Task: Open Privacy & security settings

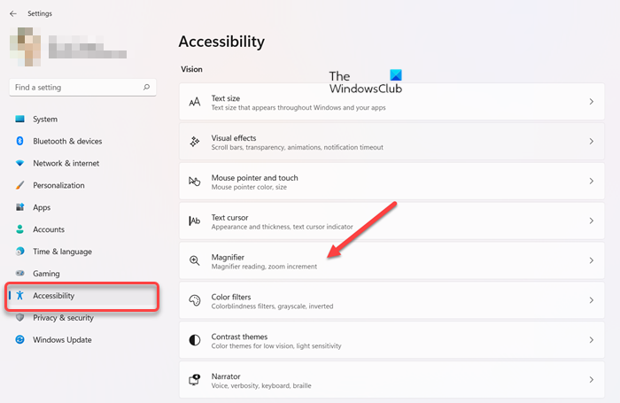Action: coord(62,318)
